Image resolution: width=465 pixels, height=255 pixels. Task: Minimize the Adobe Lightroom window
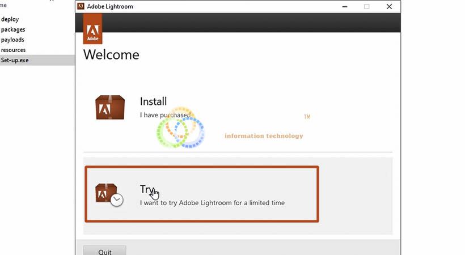coord(345,7)
